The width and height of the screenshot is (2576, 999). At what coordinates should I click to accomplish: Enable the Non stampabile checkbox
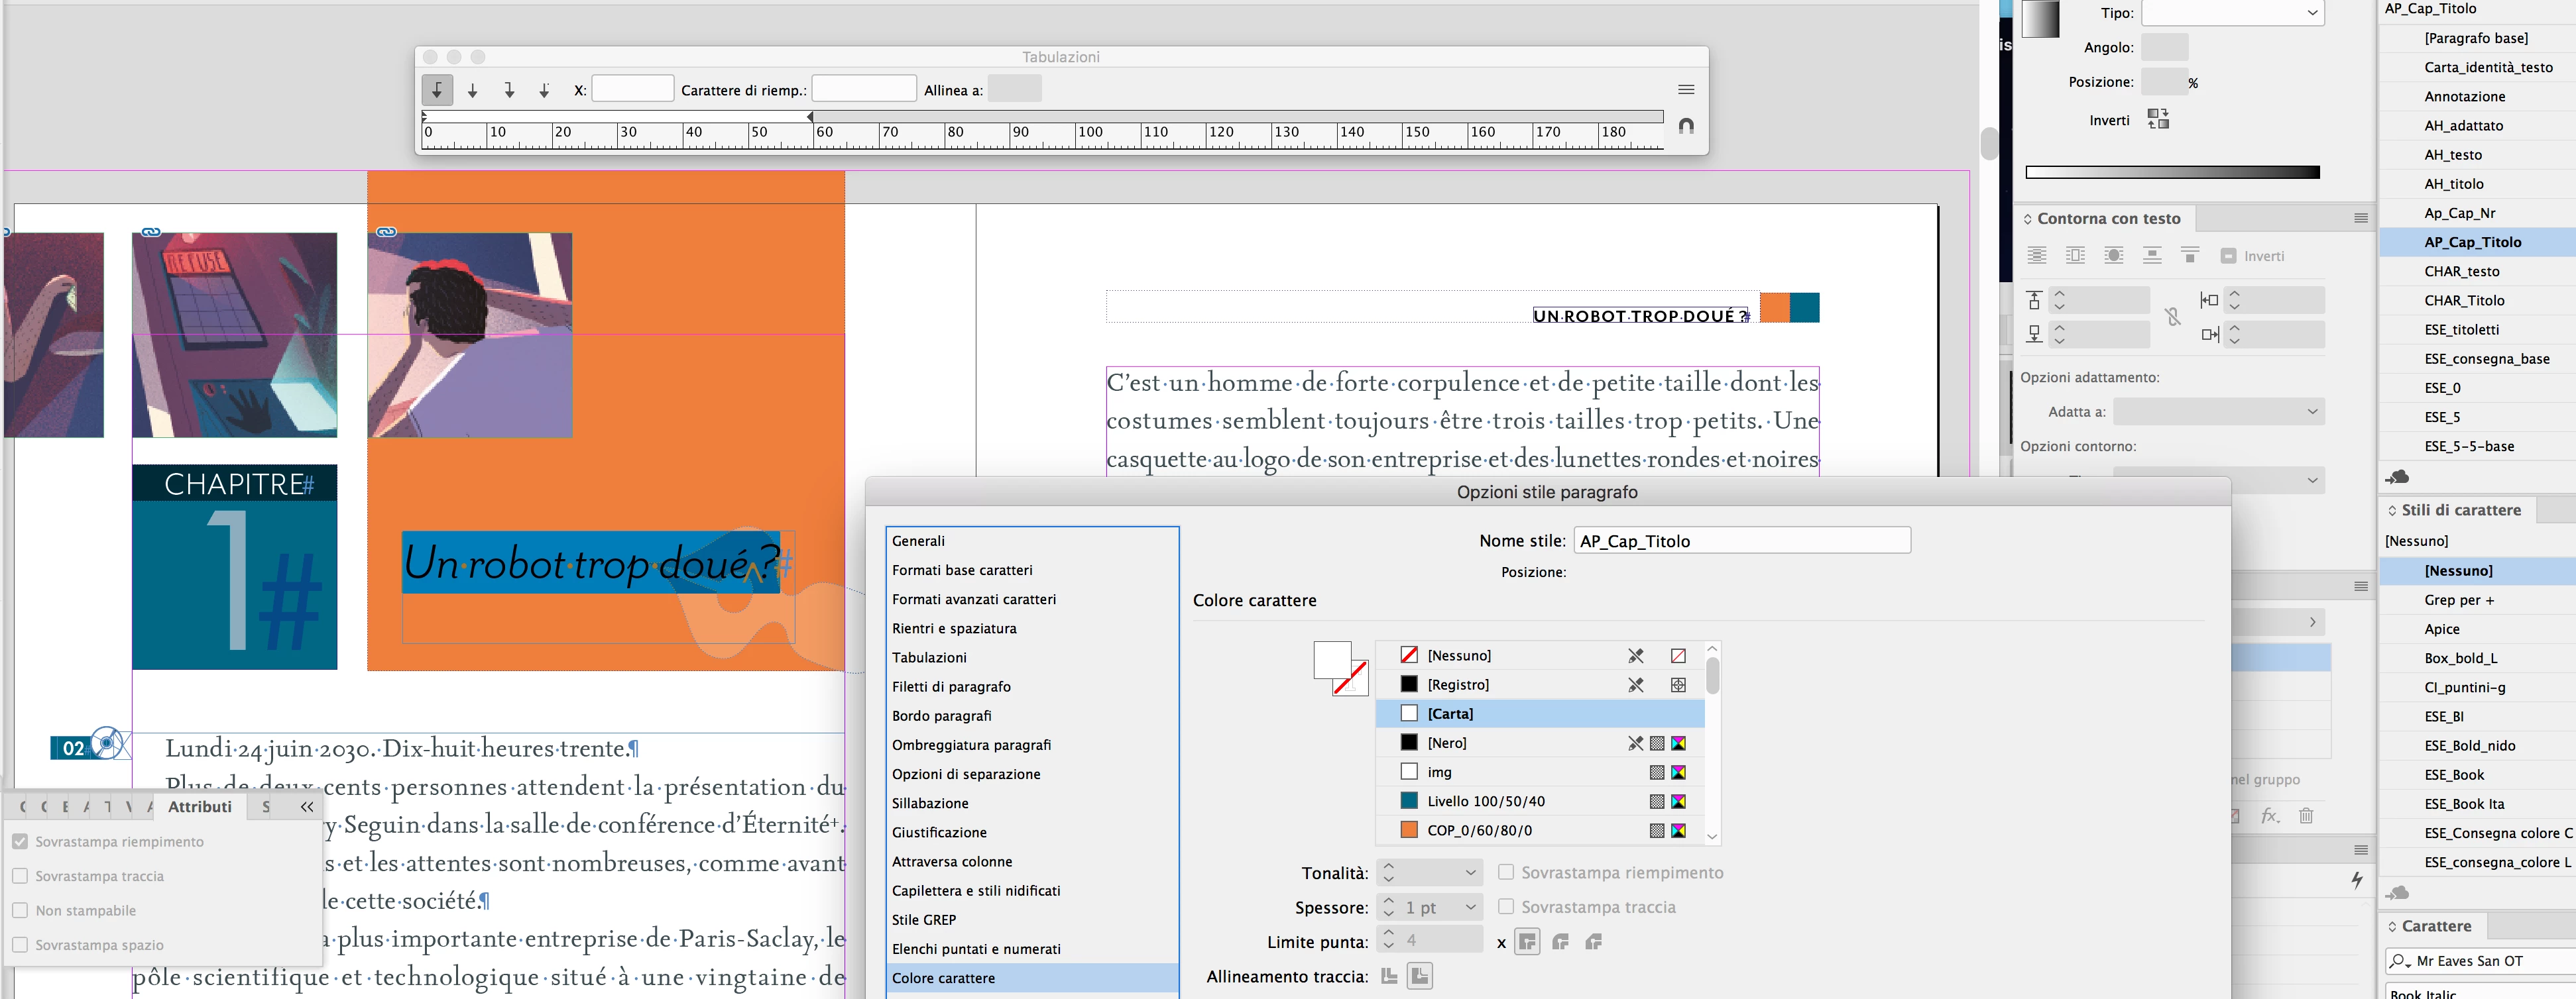pos(20,910)
